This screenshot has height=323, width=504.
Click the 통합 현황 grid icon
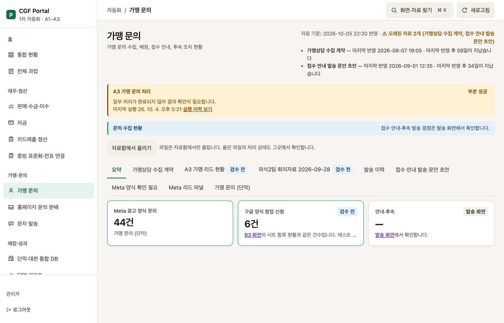click(11, 55)
